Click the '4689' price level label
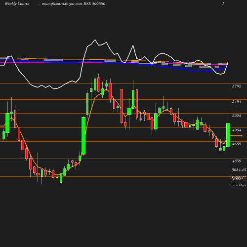Screen dimensions: 247x247 pyautogui.click(x=237, y=144)
